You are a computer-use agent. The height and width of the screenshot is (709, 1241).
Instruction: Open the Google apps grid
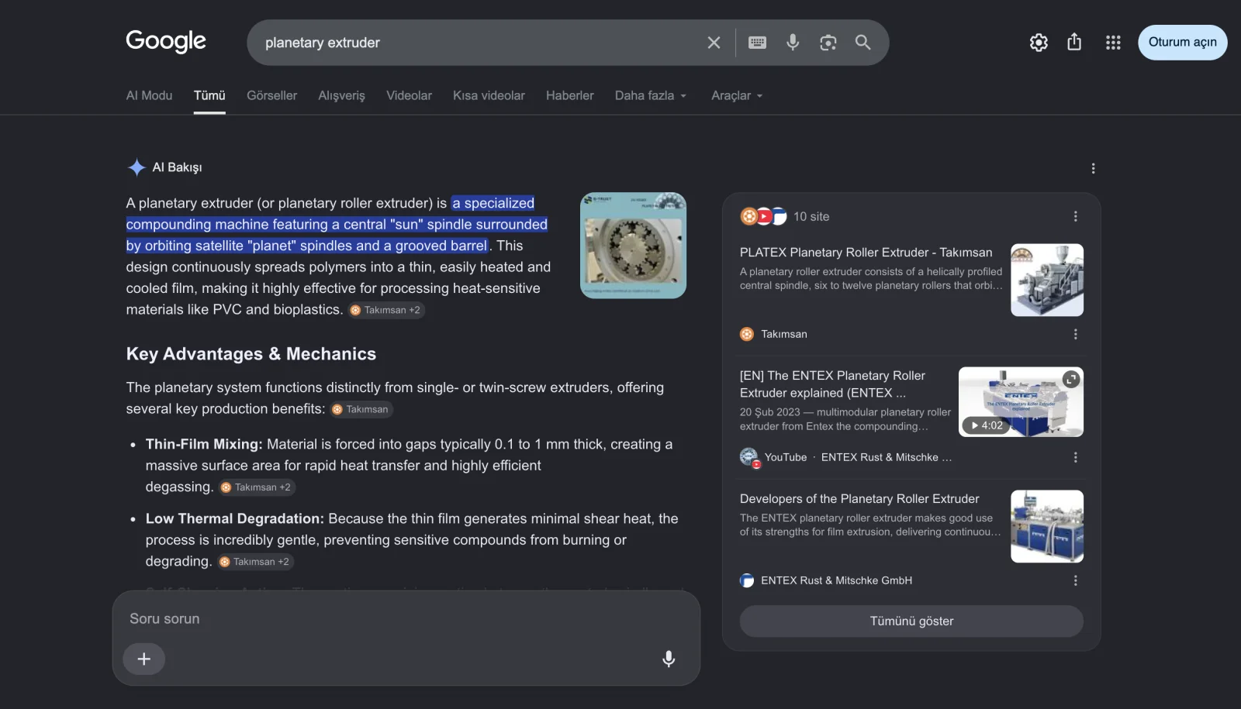click(1113, 43)
